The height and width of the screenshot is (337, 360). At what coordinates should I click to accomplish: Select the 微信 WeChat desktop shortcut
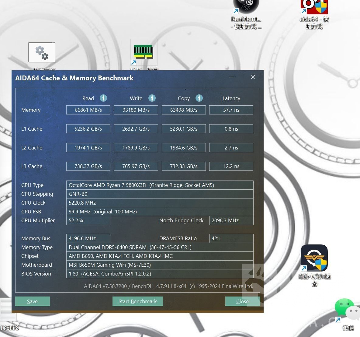[347, 311]
